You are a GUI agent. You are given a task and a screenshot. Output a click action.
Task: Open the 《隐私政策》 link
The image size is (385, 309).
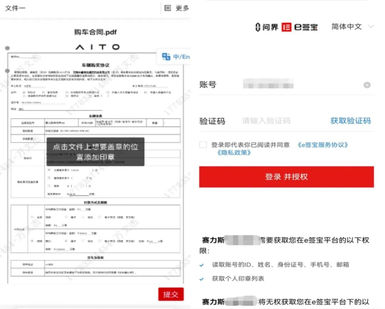(234, 153)
